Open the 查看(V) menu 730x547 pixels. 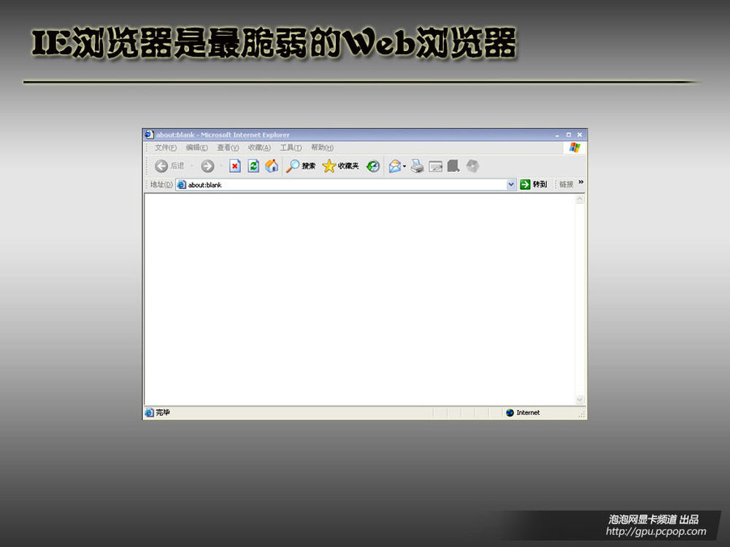(x=228, y=147)
